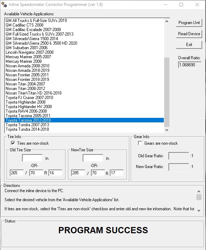Click highlighted 'Toyota Tacoma 2012-2018' row
206x250 pixels.
pyautogui.click(x=84, y=120)
